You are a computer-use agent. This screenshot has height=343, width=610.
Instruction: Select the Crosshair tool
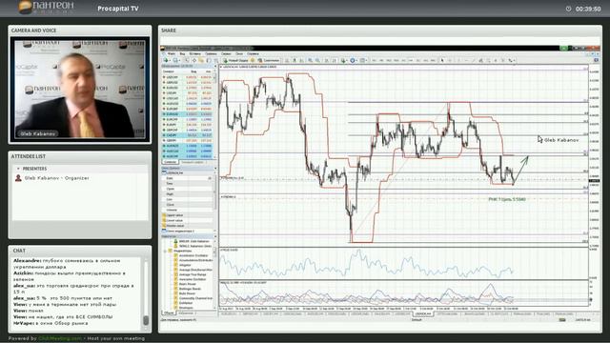coord(450,60)
